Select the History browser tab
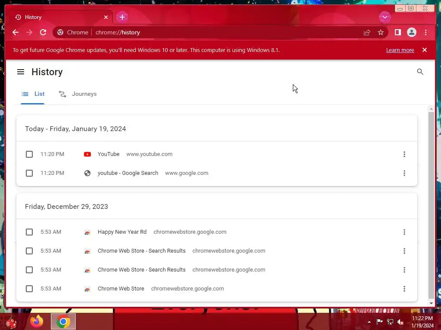441x330 pixels. 61,17
